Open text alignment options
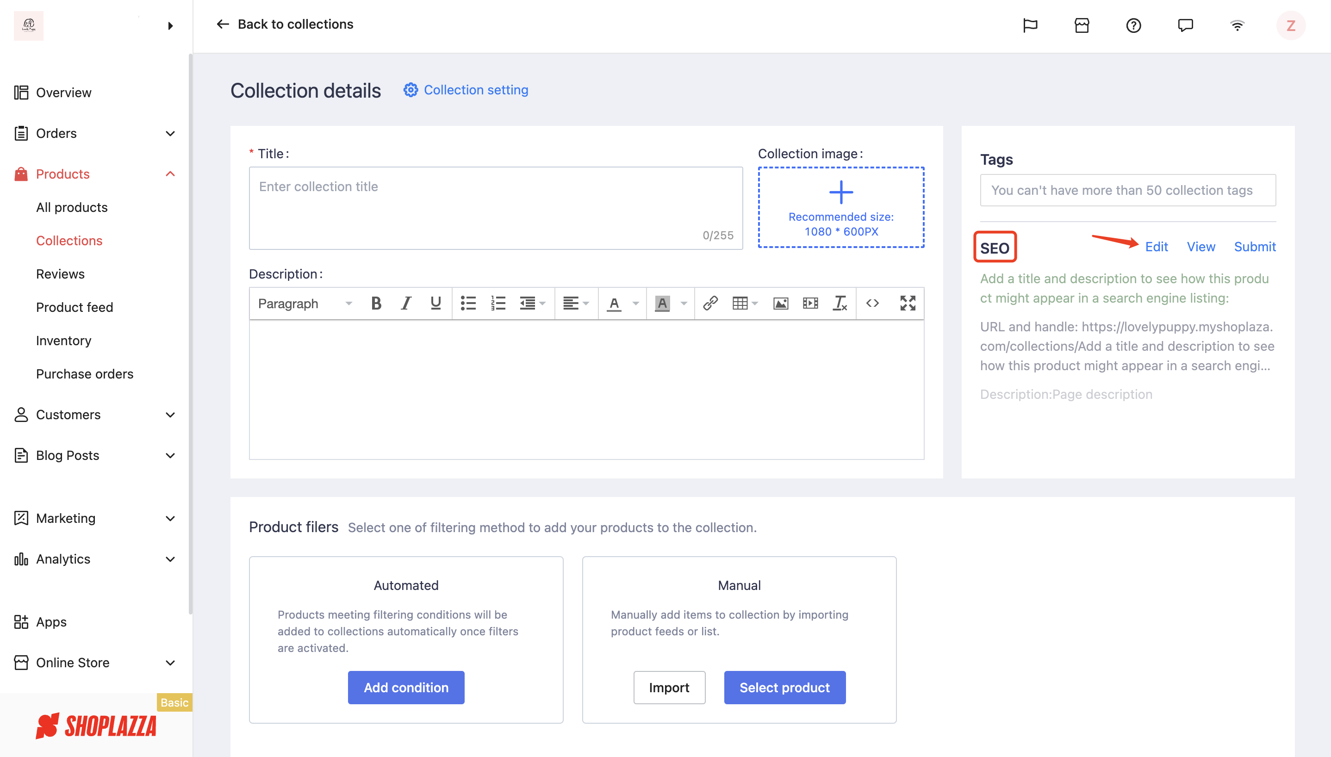 pos(576,303)
